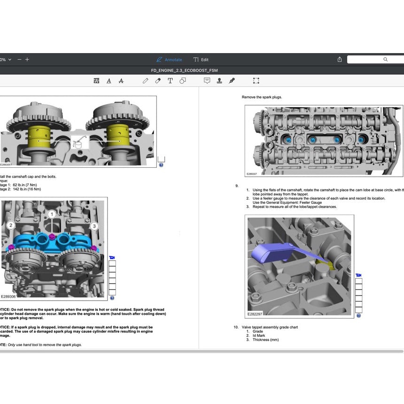Select the shapes tool
Screen dimensions: 404x404
pos(183,80)
